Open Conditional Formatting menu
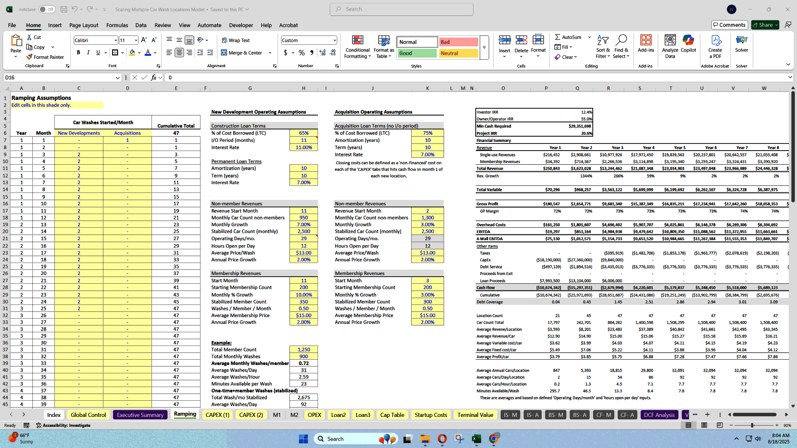Screen dimensions: 797x448 click(357, 46)
